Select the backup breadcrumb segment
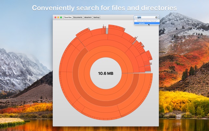 click(96, 17)
